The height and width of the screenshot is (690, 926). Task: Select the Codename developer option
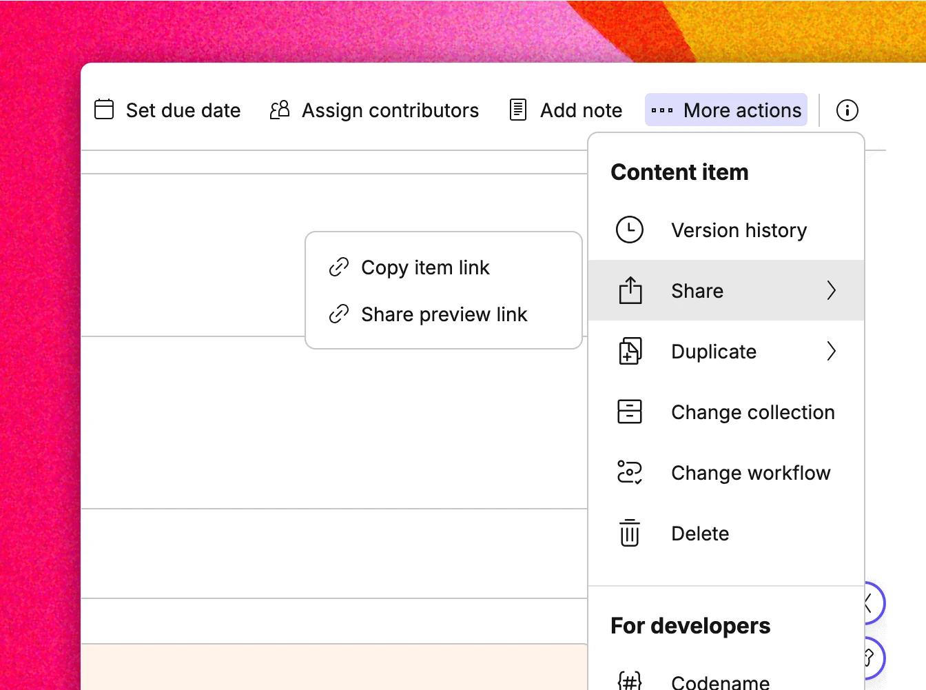pyautogui.click(x=720, y=682)
